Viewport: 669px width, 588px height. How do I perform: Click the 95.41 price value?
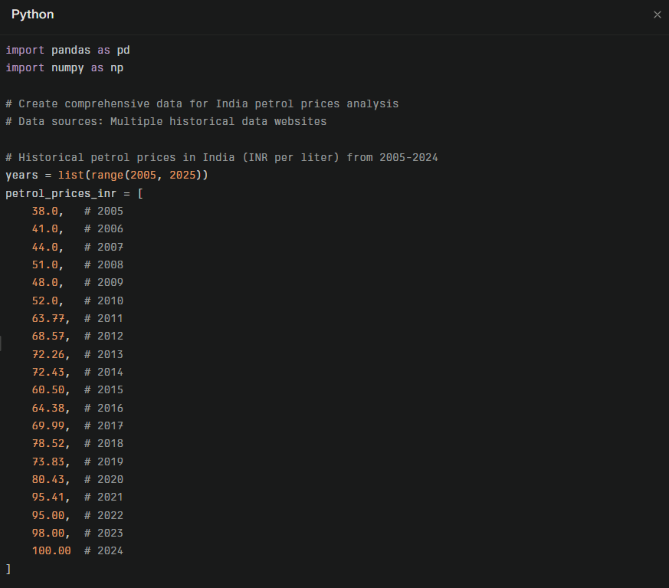tap(48, 497)
